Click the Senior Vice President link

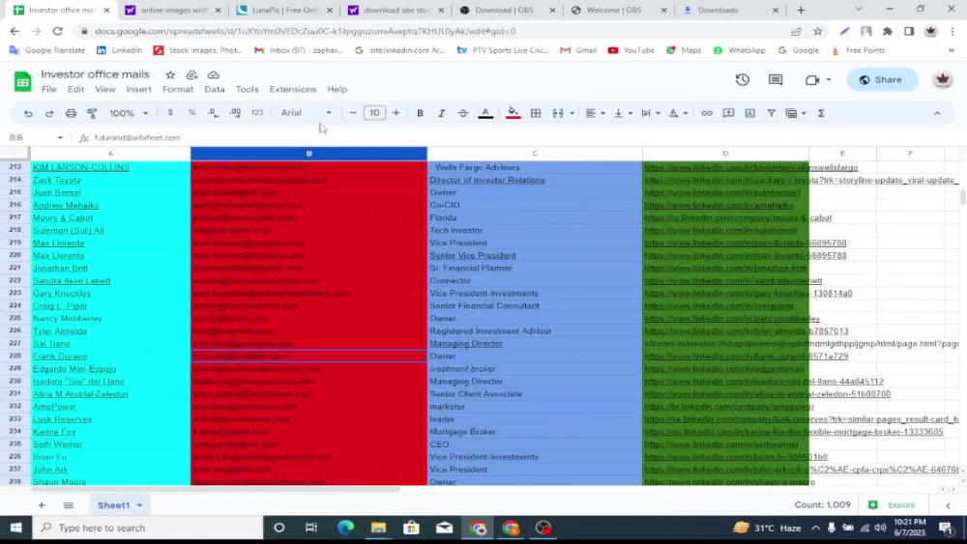[473, 256]
